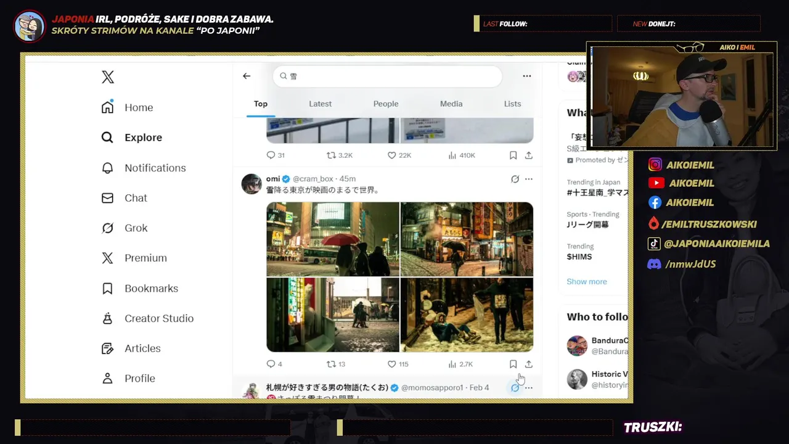Share omi's post

tap(528, 364)
